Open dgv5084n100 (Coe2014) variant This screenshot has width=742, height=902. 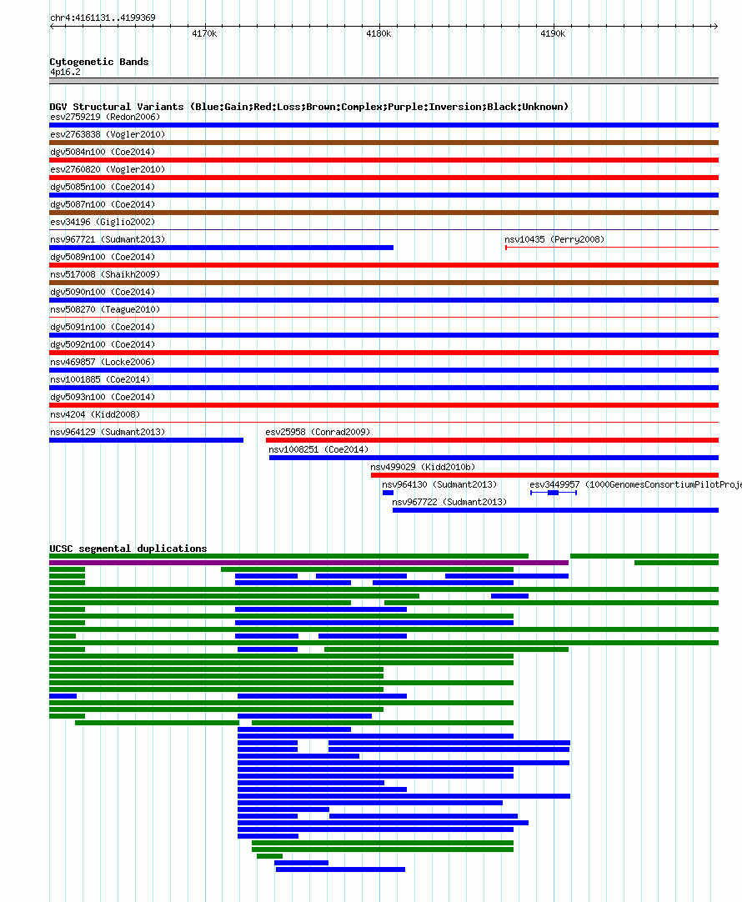coord(103,152)
